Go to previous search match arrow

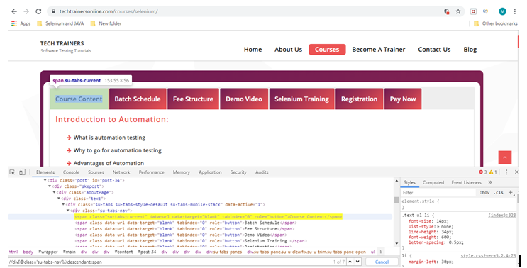click(x=350, y=262)
